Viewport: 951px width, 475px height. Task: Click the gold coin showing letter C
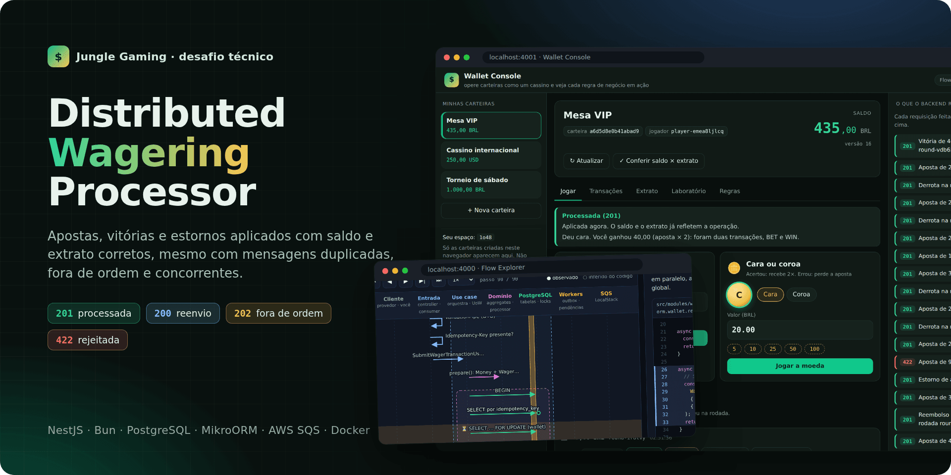[739, 295]
